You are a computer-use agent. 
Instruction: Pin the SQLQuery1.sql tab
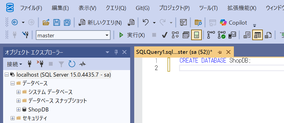coord(220,52)
